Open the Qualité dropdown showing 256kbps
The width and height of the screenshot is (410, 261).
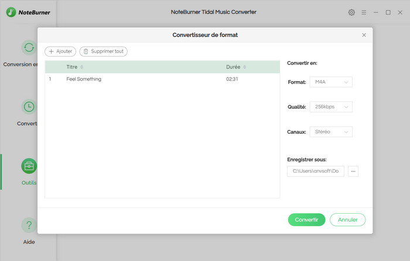(331, 107)
